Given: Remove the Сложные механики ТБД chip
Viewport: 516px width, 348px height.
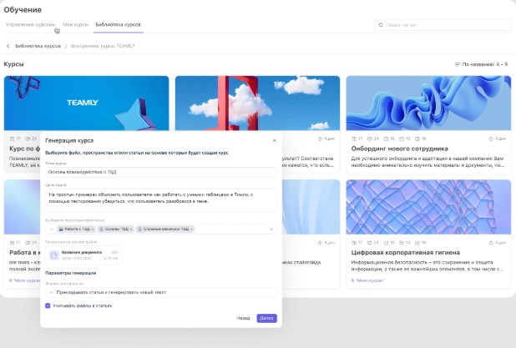Looking at the screenshot, I should (x=191, y=229).
